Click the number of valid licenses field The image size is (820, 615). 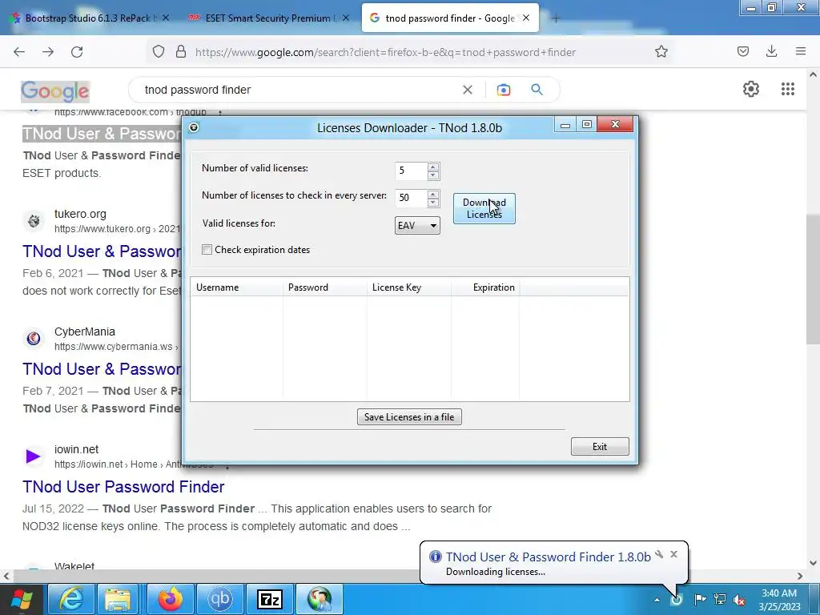pos(411,171)
